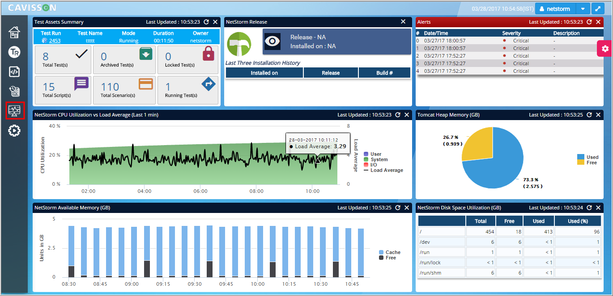Open the Home icon in sidebar
The image size is (613, 296).
[x=14, y=32]
